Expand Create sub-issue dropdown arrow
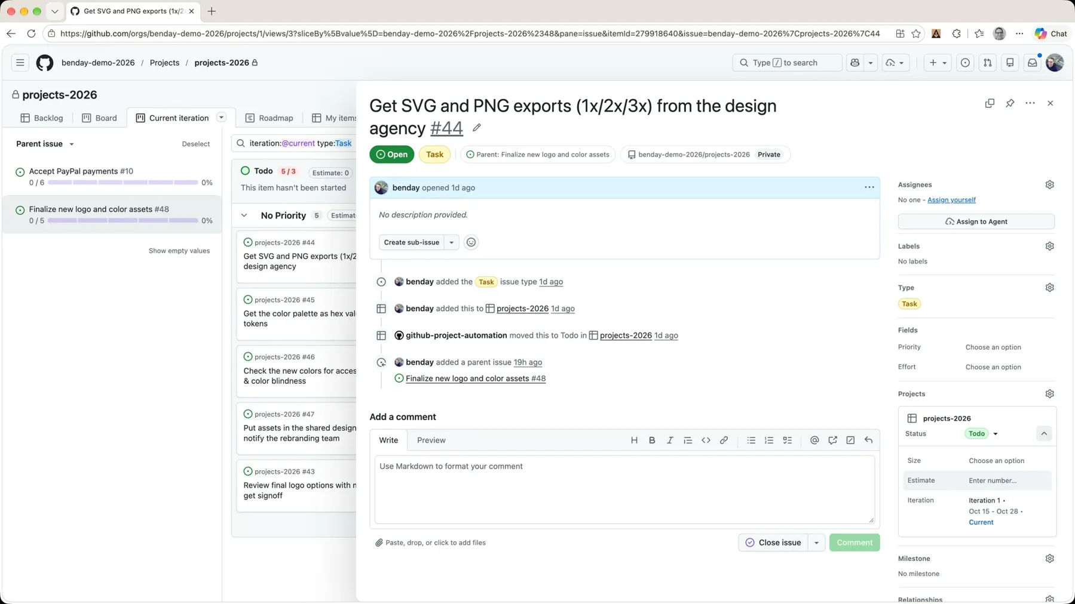The height and width of the screenshot is (604, 1075). point(452,242)
